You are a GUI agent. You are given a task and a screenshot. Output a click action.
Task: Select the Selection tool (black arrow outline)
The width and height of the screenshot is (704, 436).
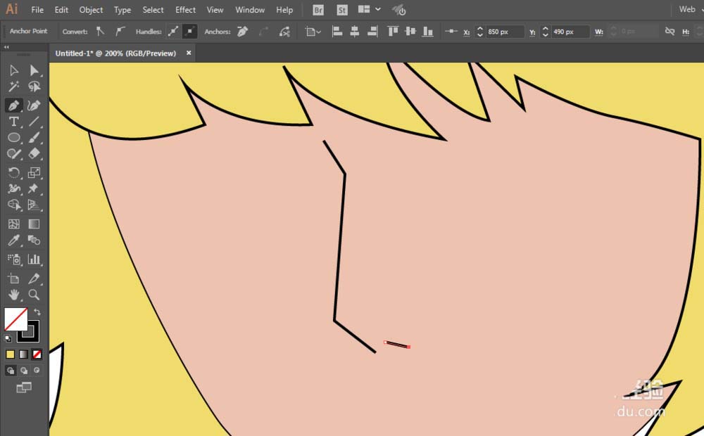point(14,70)
